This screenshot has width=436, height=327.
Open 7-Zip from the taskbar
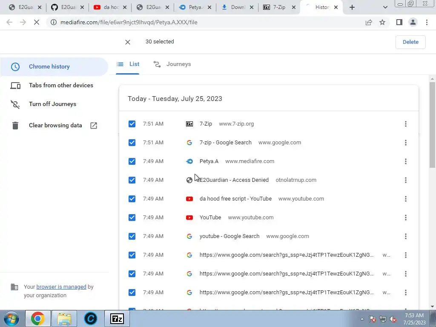(117, 318)
